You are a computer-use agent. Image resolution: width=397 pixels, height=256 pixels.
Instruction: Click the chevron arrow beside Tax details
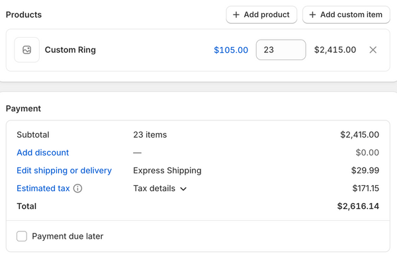[183, 189]
